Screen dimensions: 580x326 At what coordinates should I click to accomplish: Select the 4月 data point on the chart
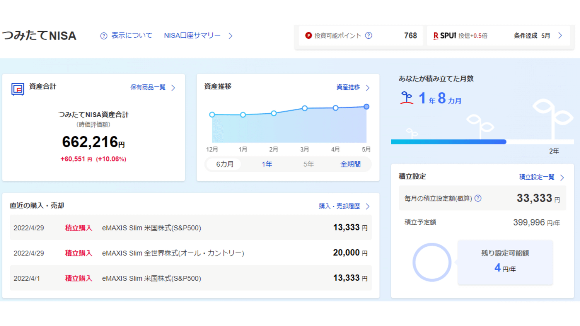point(336,108)
